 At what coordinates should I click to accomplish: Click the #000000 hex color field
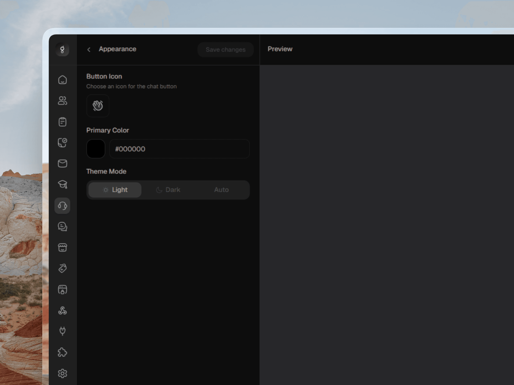(179, 149)
